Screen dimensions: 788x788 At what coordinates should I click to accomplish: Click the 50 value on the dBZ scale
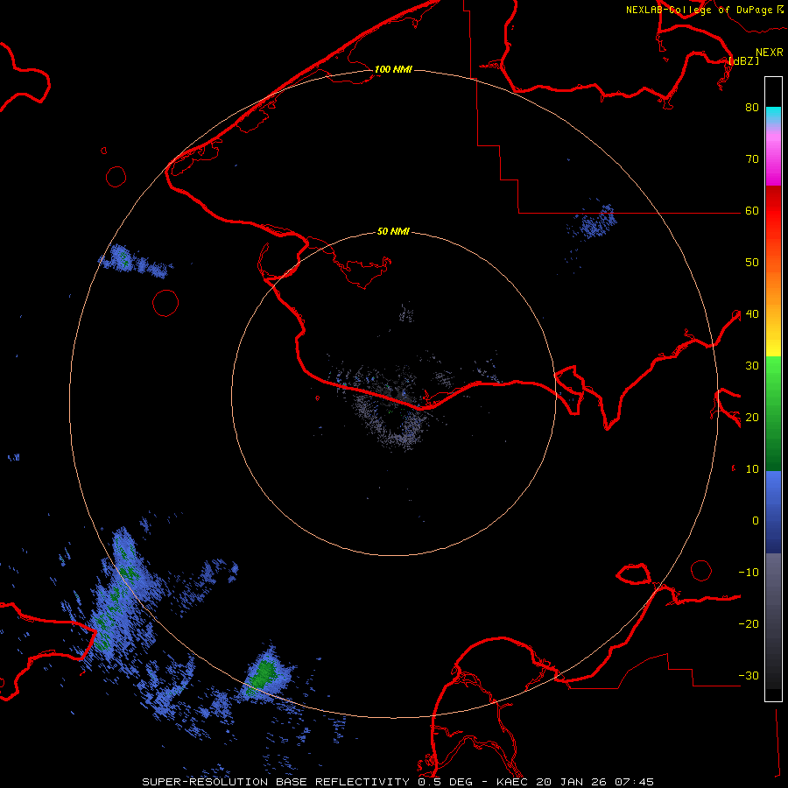tap(752, 263)
